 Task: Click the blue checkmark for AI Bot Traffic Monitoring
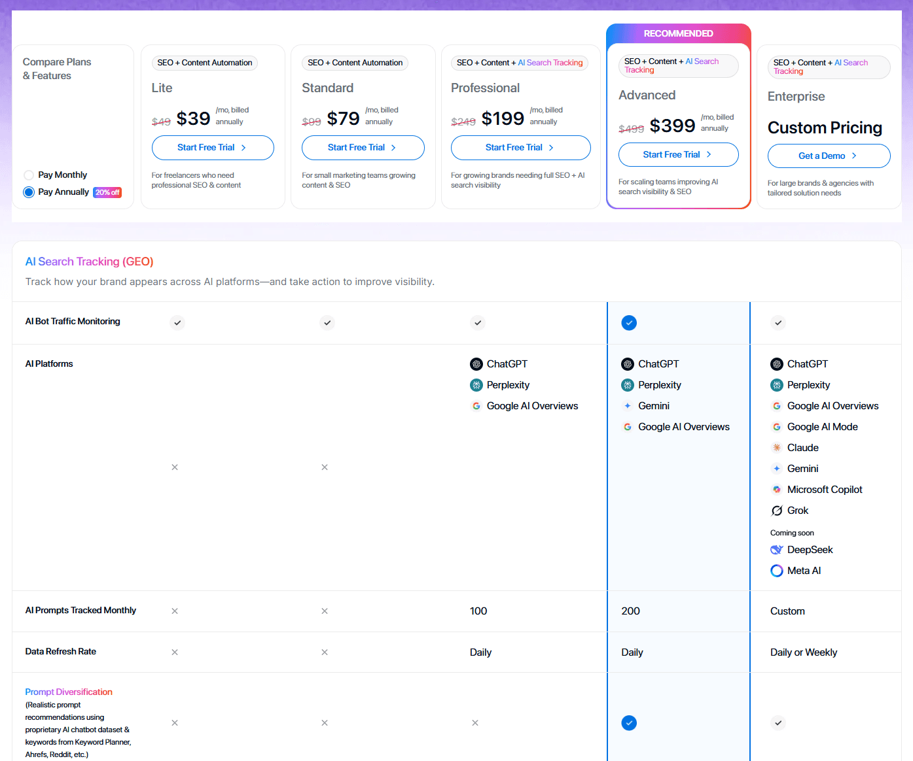click(629, 323)
